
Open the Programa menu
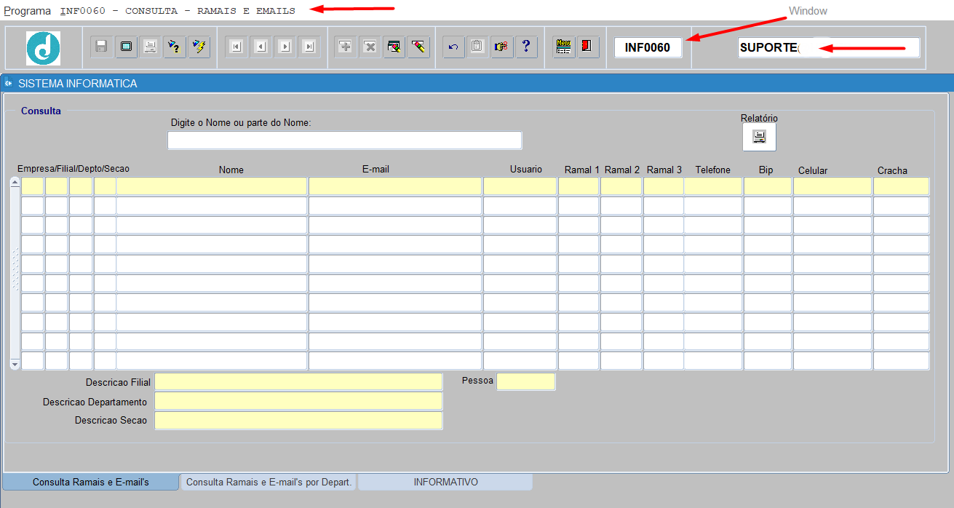(x=28, y=11)
